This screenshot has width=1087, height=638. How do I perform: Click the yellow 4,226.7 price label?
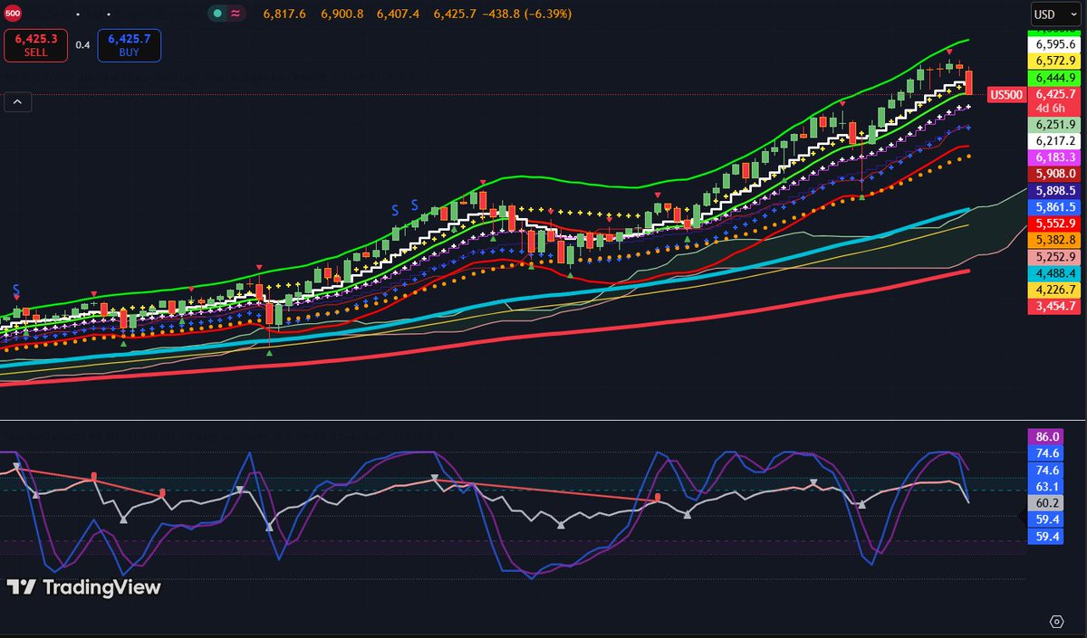tap(1054, 290)
